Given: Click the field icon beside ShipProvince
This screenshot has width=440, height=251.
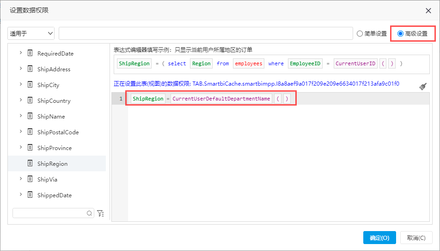Looking at the screenshot, I should [x=30, y=148].
